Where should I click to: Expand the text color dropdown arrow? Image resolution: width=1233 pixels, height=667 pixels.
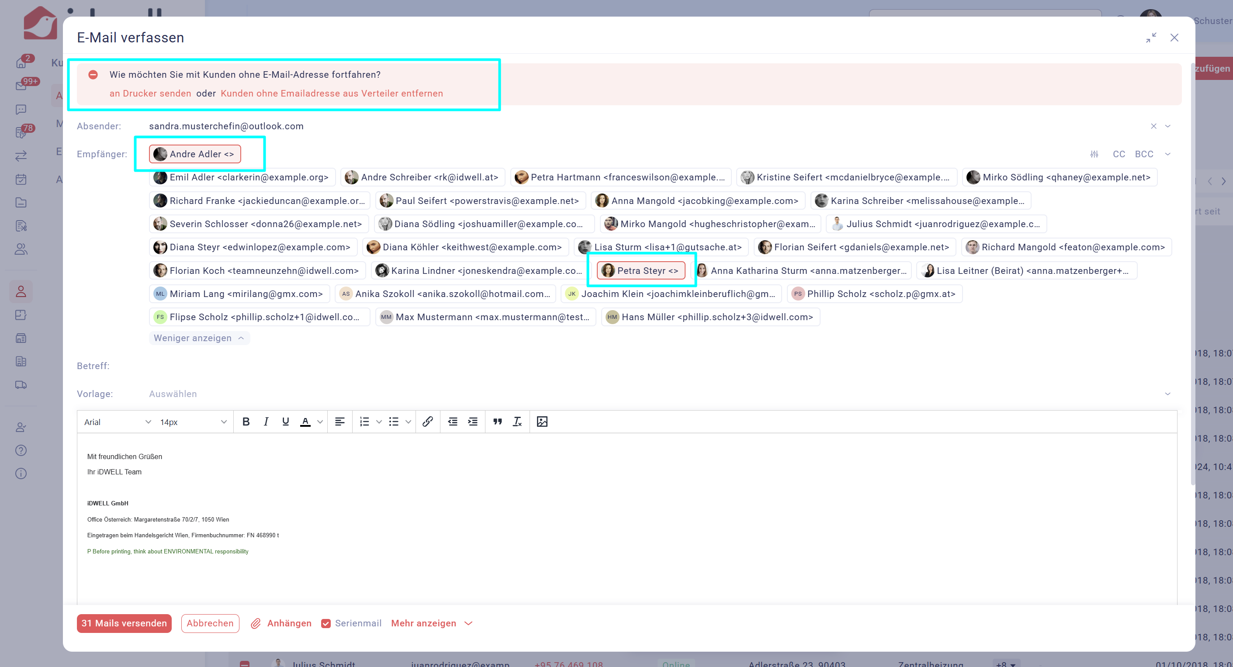320,422
